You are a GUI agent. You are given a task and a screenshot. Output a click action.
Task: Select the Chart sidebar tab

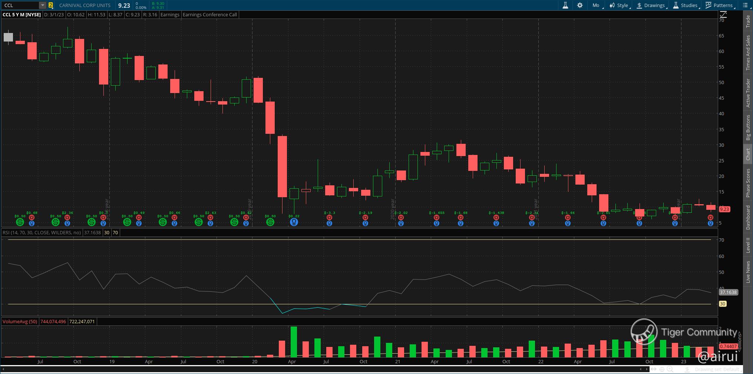748,155
